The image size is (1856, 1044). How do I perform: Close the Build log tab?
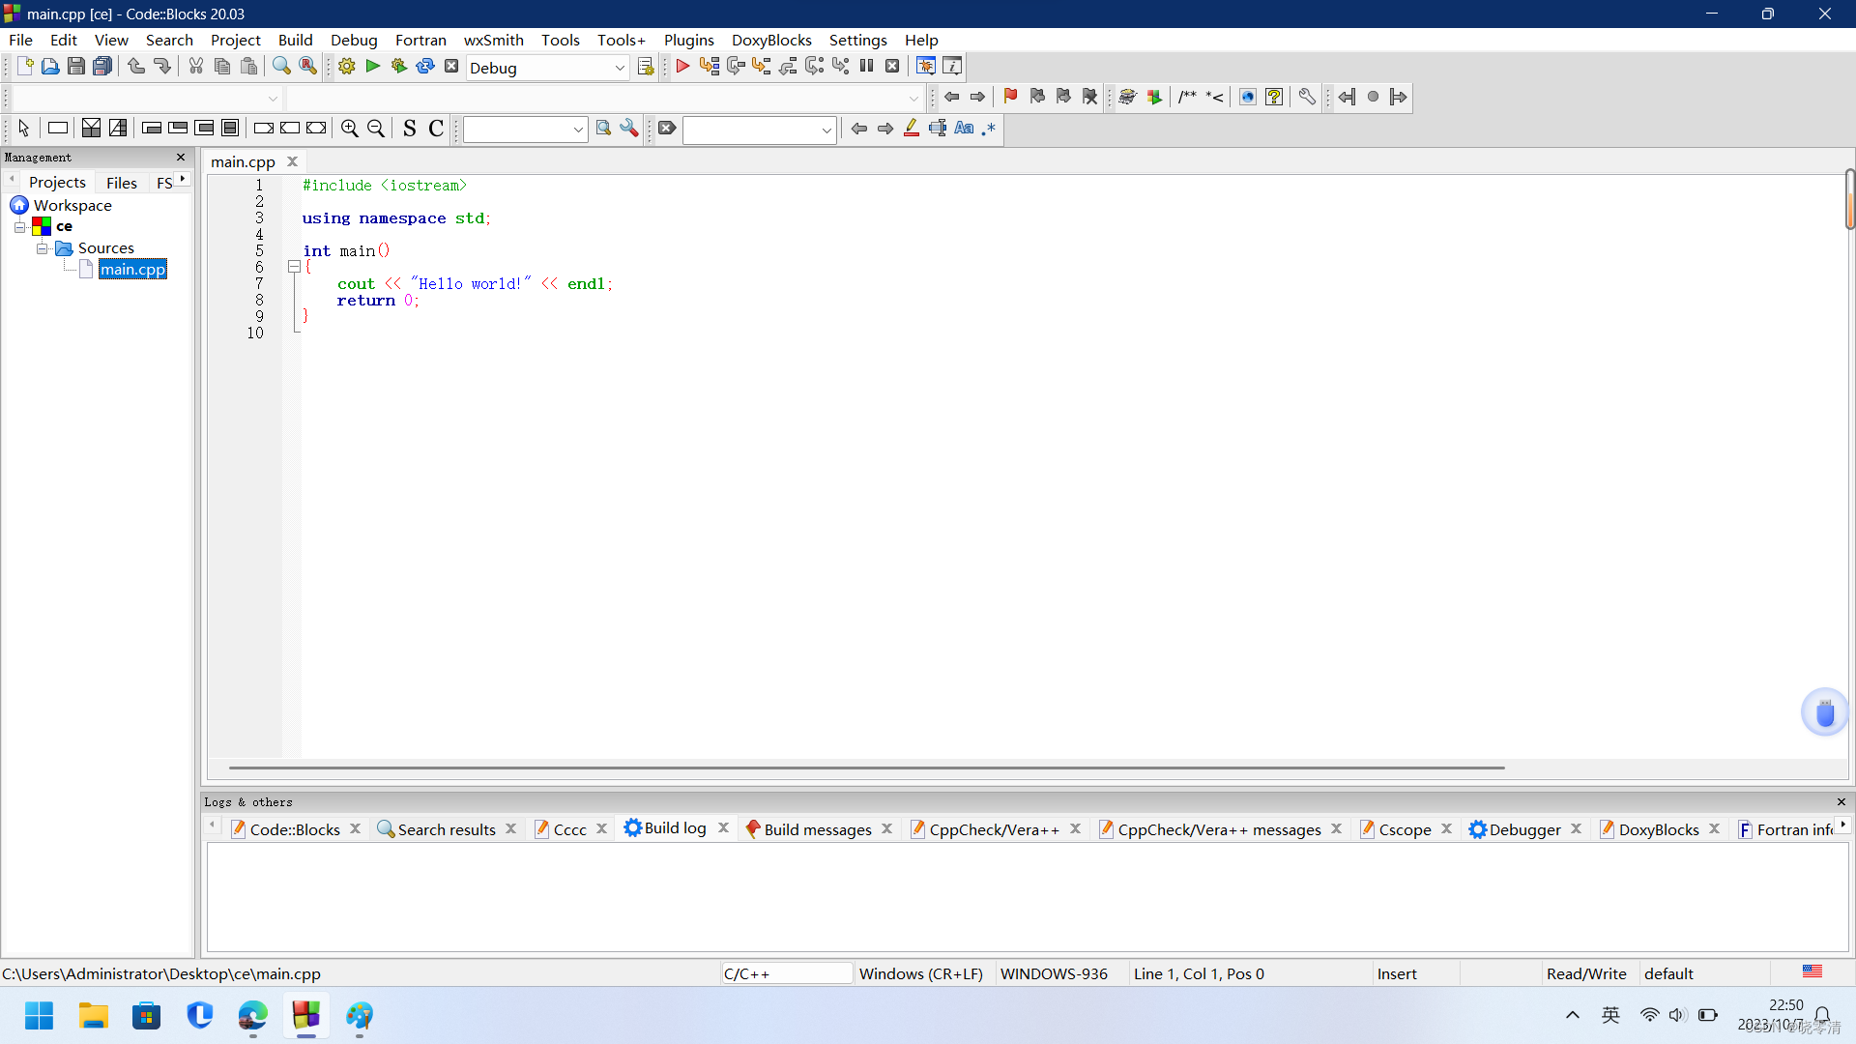(723, 828)
